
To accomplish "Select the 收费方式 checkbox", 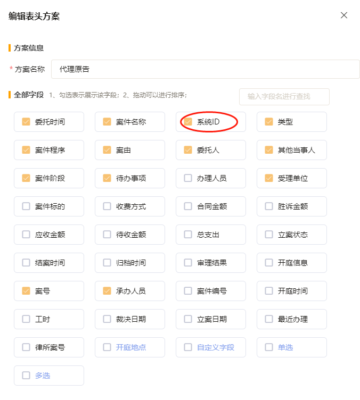I will coord(107,206).
